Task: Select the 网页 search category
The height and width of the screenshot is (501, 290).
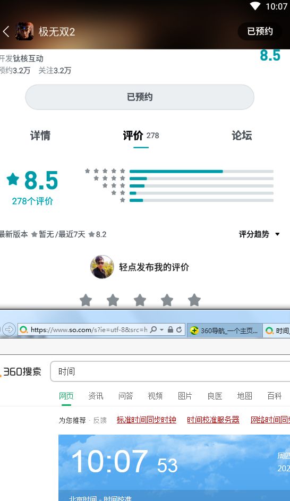Action: tap(66, 396)
